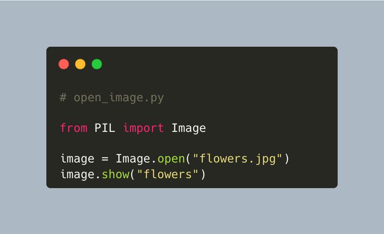Click the pink 'import' keyword
The height and width of the screenshot is (234, 384).
click(144, 128)
